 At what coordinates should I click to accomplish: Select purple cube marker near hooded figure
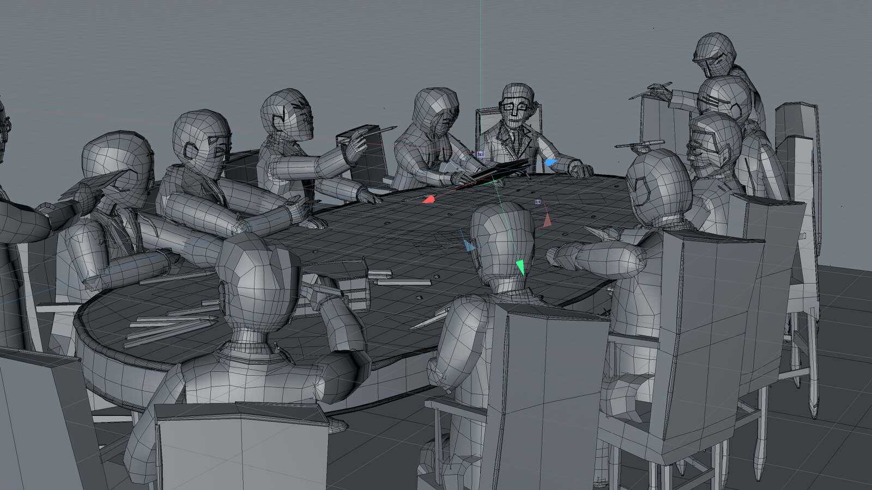pyautogui.click(x=480, y=155)
